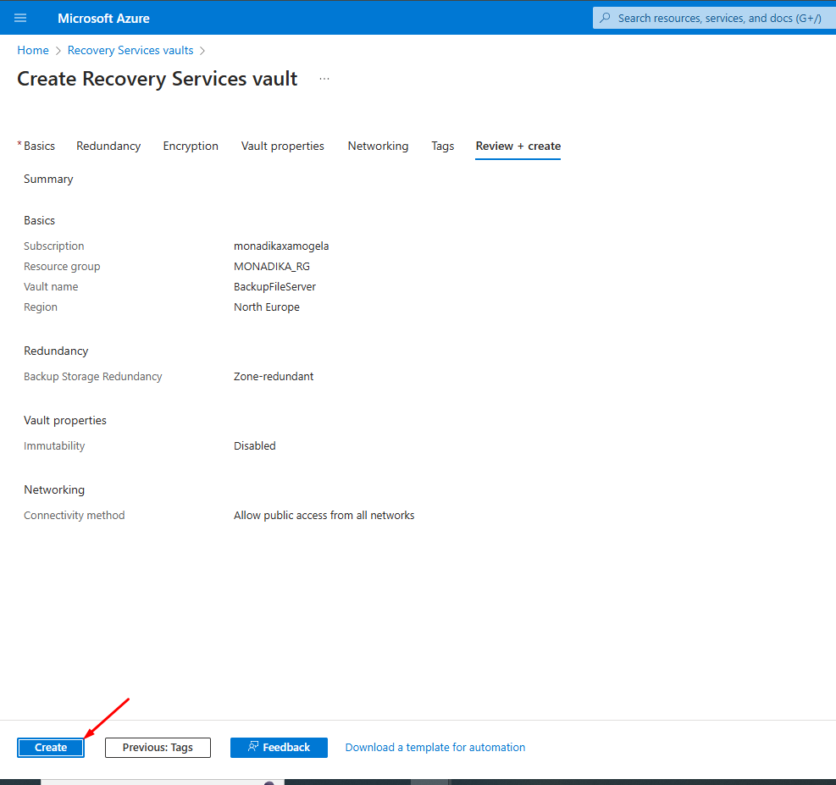Click the Feedback button
The width and height of the screenshot is (836, 785).
click(x=279, y=747)
